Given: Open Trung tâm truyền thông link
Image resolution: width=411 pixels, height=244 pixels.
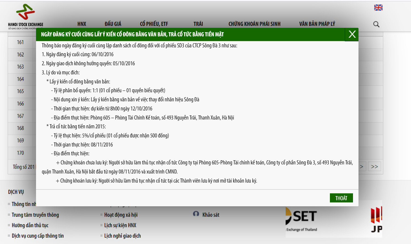Looking at the screenshot, I should point(35,215).
